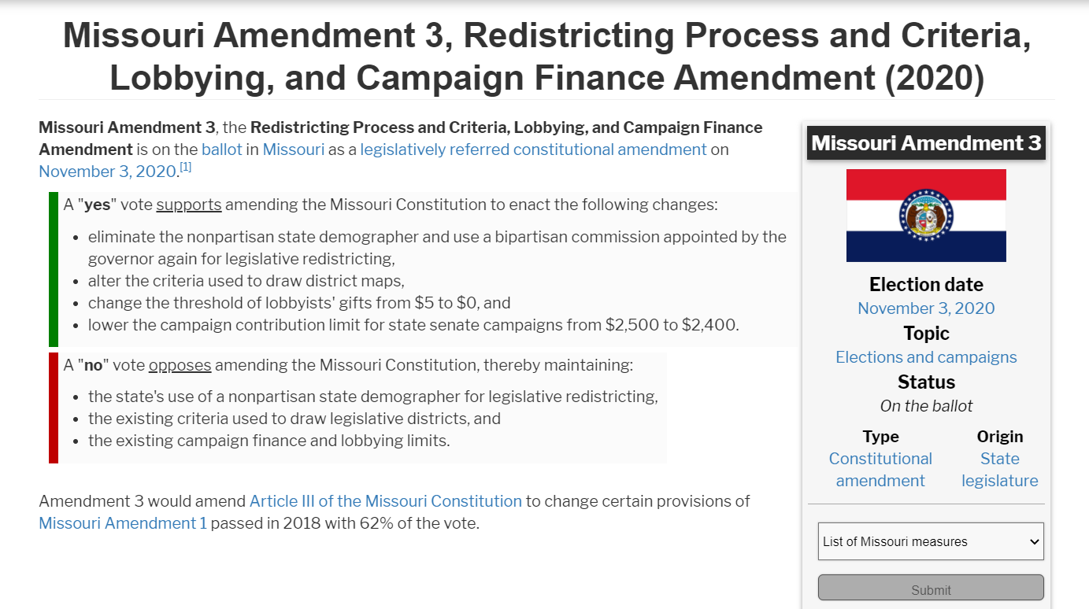Click the green yes-vote indicator bar
The height and width of the screenshot is (609, 1089).
pyautogui.click(x=54, y=269)
